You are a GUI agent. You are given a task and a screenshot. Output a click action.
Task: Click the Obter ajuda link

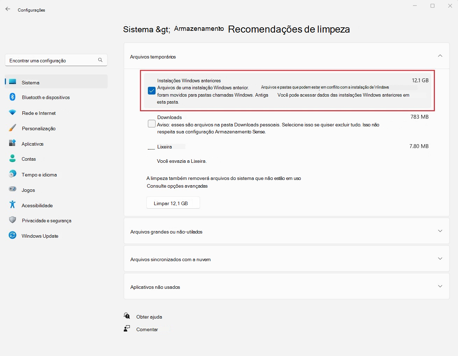(x=149, y=317)
